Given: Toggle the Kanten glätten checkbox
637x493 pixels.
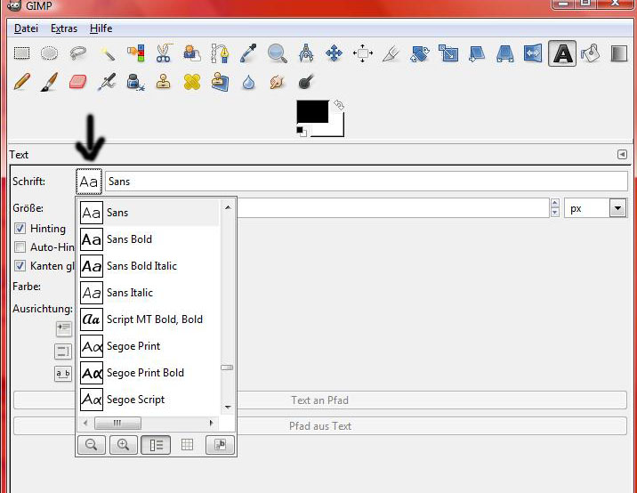Looking at the screenshot, I should click(20, 266).
